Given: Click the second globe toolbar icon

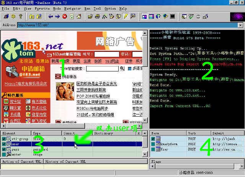Looking at the screenshot, I should [x=165, y=16].
